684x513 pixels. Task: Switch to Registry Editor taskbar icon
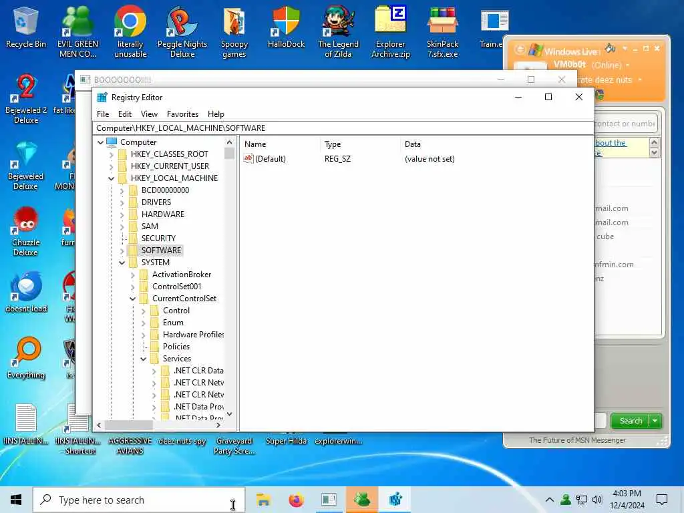(395, 500)
